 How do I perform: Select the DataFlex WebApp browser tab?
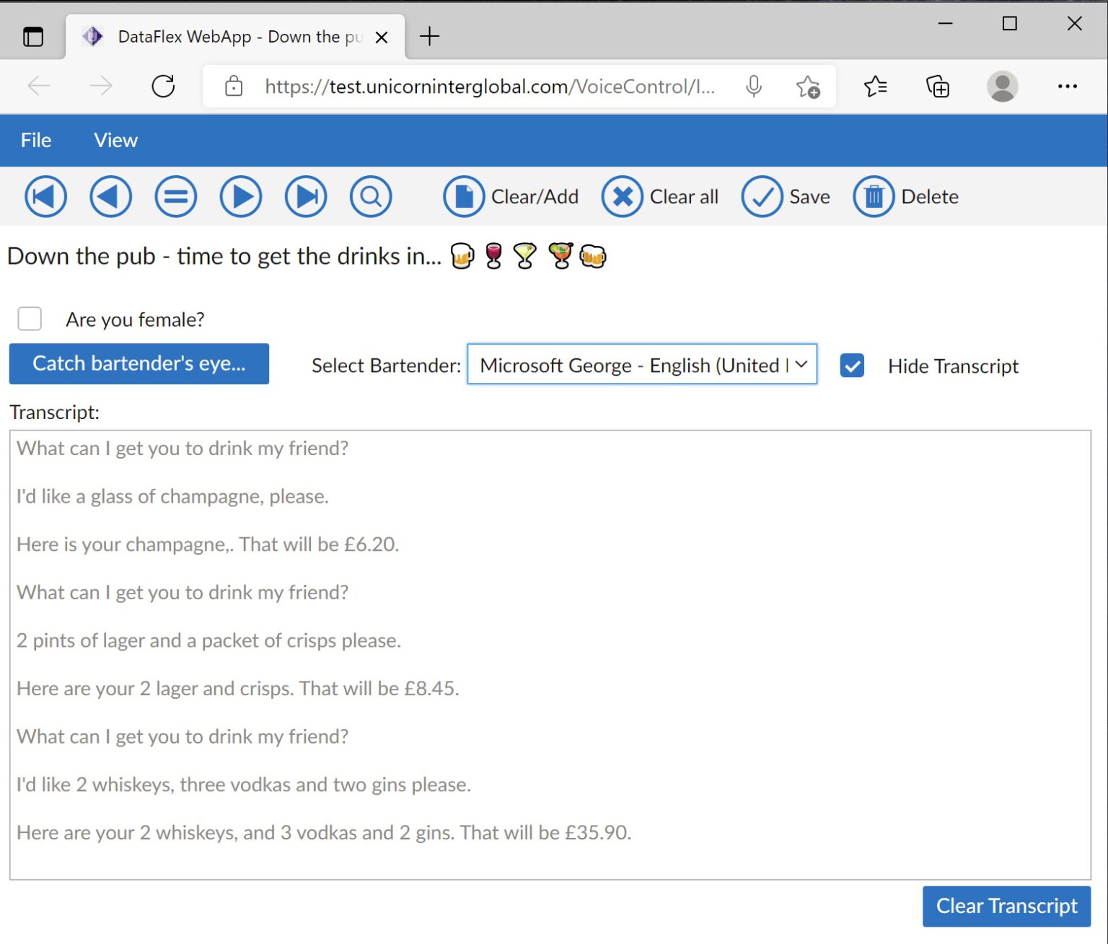pyautogui.click(x=235, y=37)
